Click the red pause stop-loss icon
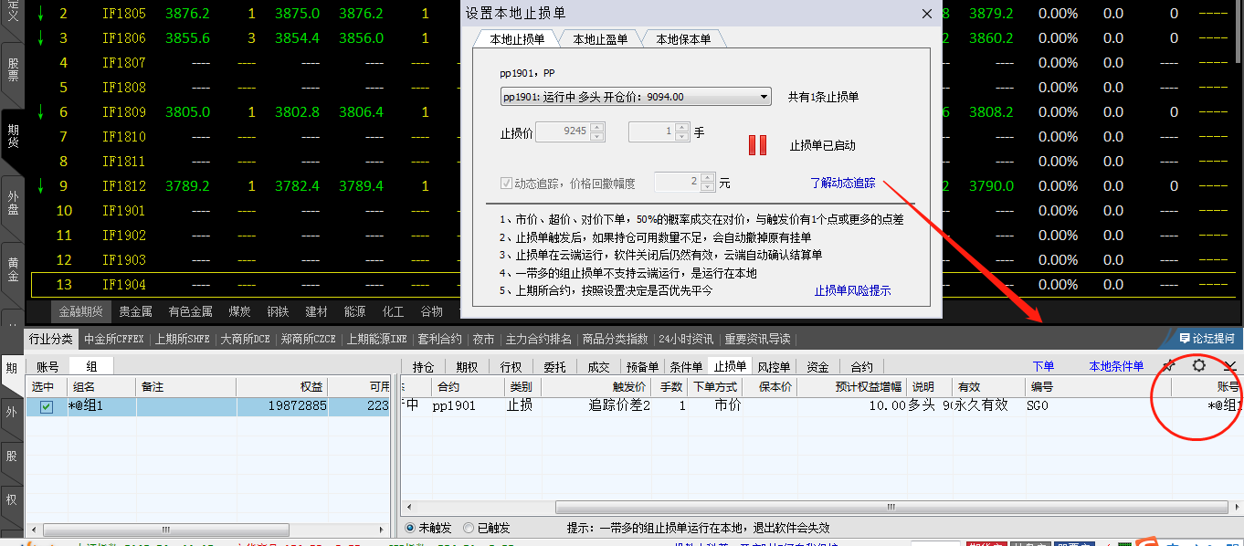The width and height of the screenshot is (1244, 546). 757,145
